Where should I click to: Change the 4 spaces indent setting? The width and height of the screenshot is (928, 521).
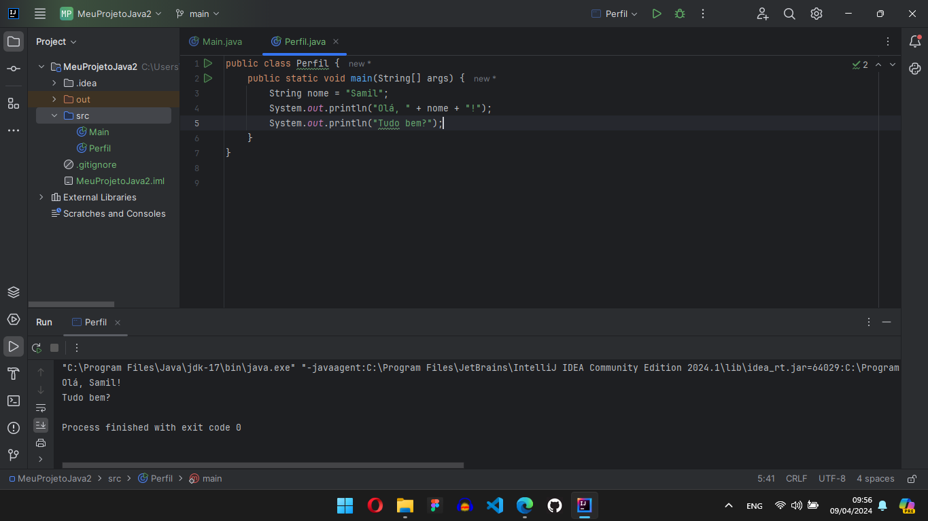875,479
